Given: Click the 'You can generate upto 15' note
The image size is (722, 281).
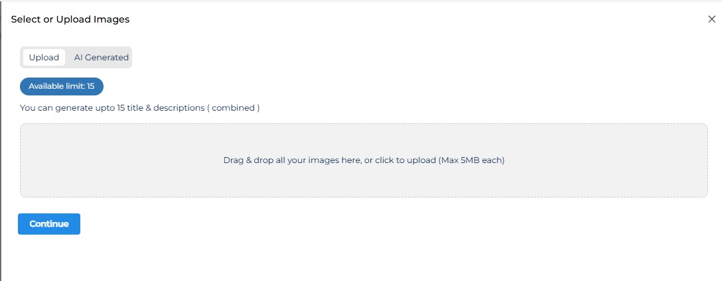Looking at the screenshot, I should [x=80, y=107].
